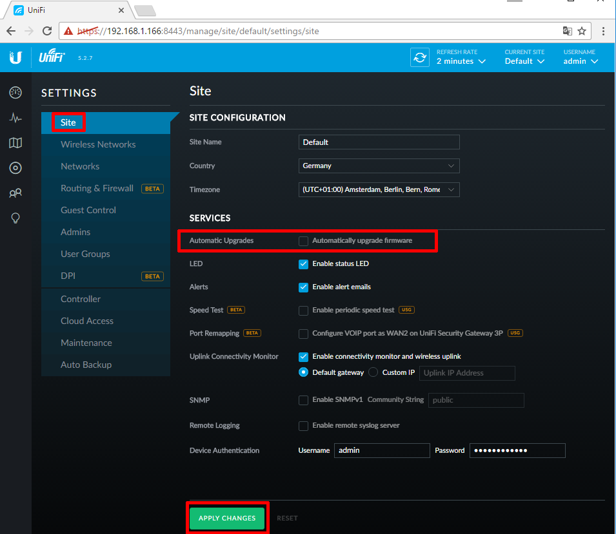Open the Statistics pulse icon in sidebar
Viewport: 616px width, 534px height.
(x=15, y=118)
